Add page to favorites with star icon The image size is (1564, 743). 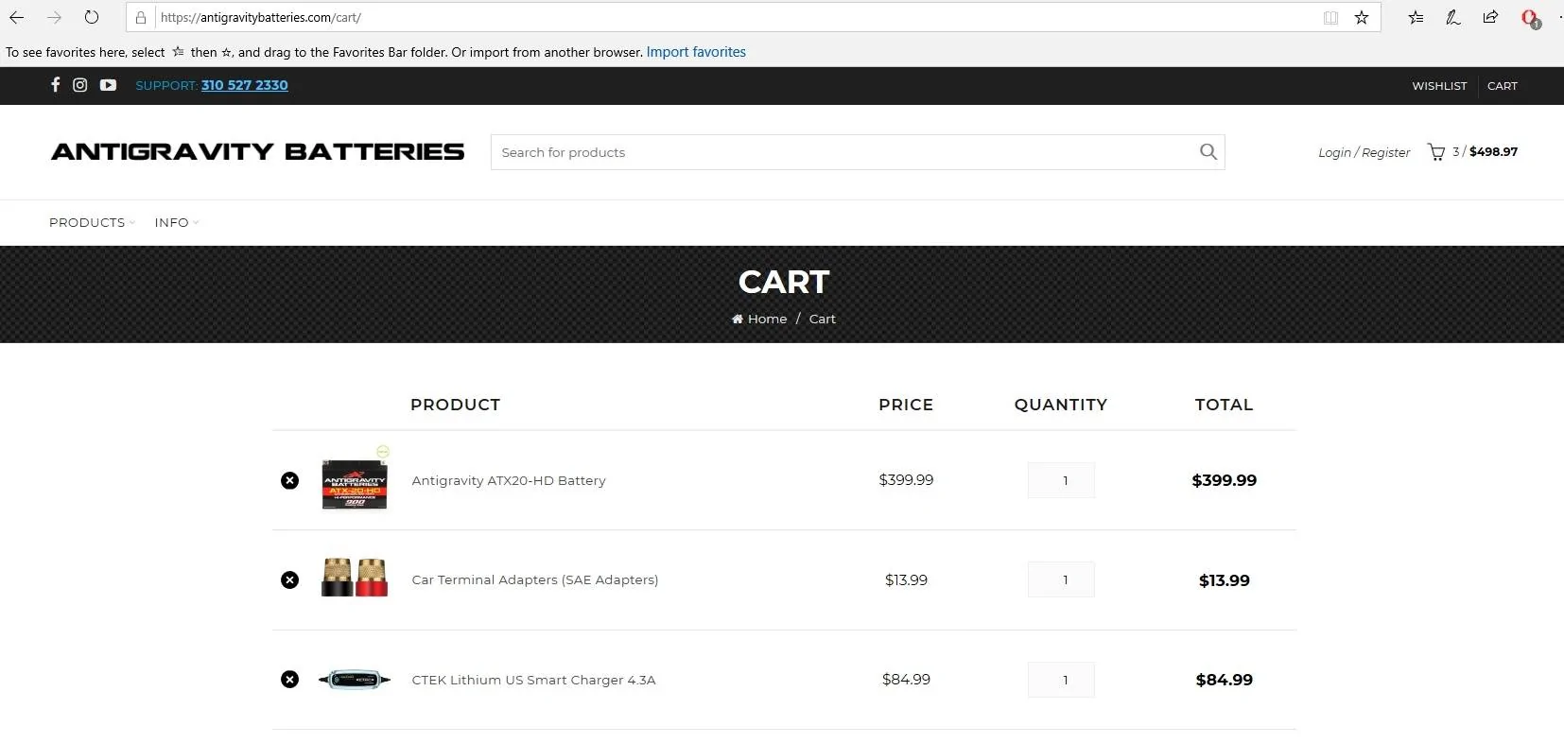1362,17
